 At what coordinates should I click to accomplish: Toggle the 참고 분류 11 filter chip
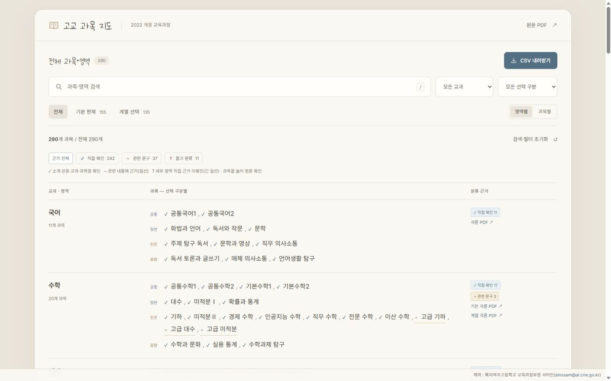click(x=183, y=158)
